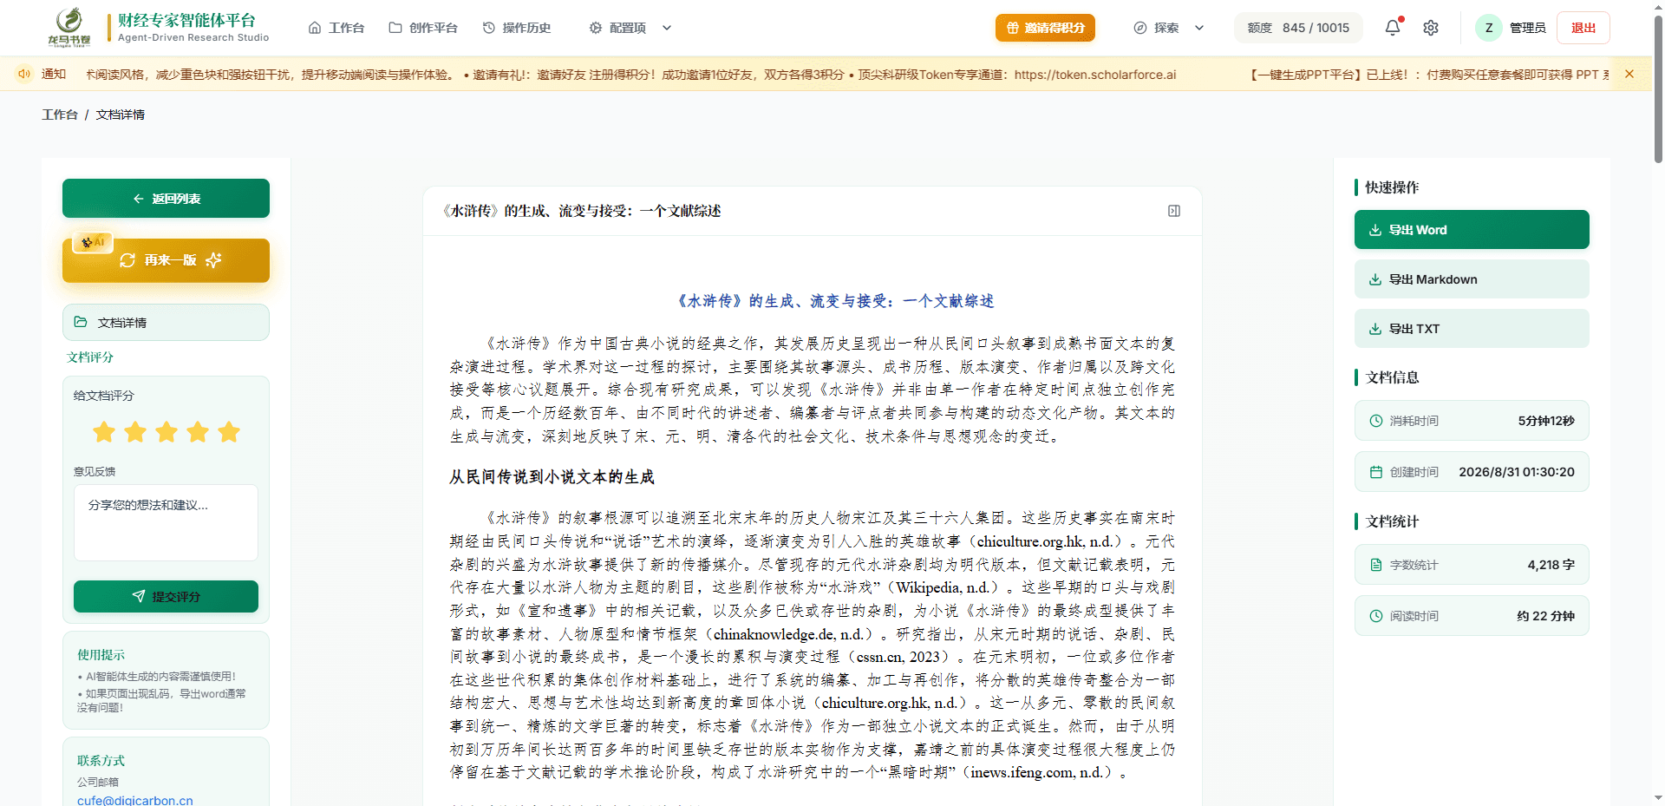This screenshot has width=1665, height=806.
Task: Click the 5分钟12秒 elapsed time value
Action: click(1546, 421)
